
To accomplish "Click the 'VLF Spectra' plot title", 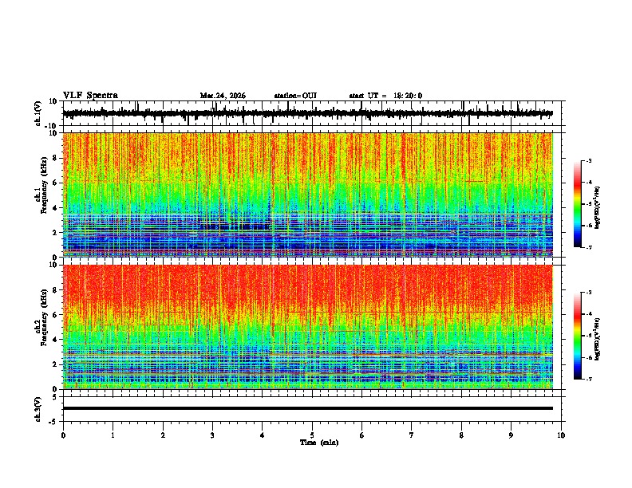I will click(x=90, y=96).
